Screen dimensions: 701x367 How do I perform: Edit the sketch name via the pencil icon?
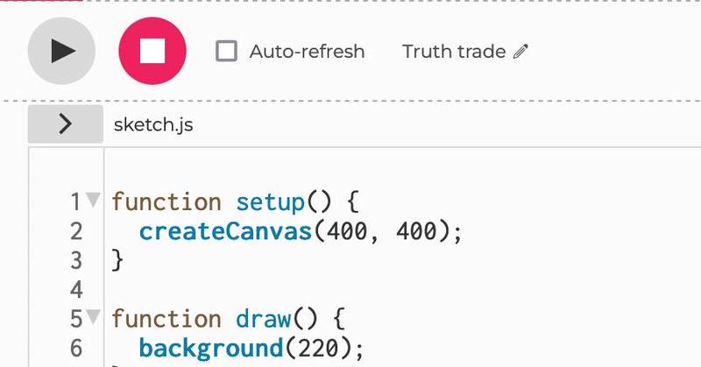520,52
